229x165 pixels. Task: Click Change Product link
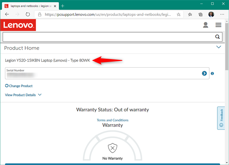(19, 86)
